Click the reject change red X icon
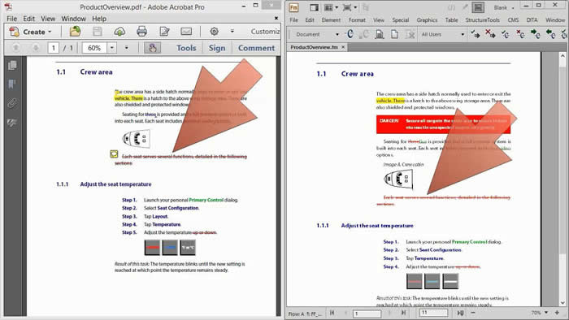Viewport: 569px width, 320px height. click(x=520, y=34)
